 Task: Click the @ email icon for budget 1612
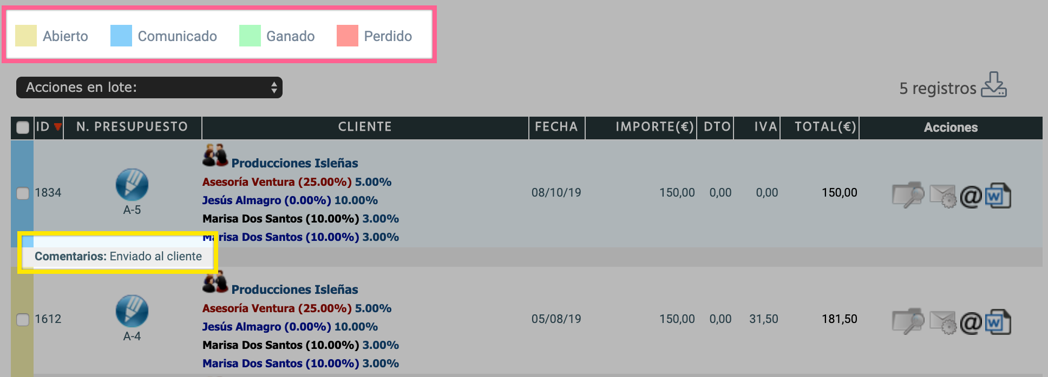click(971, 323)
